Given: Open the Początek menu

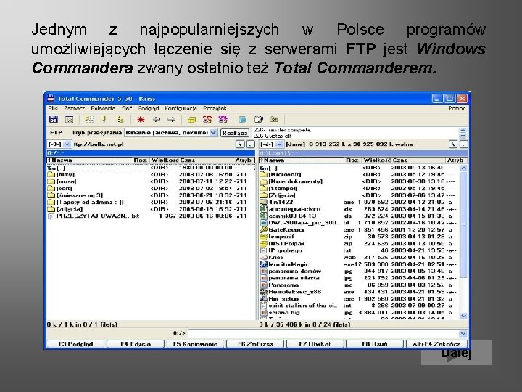Looking at the screenshot, I should tap(215, 108).
